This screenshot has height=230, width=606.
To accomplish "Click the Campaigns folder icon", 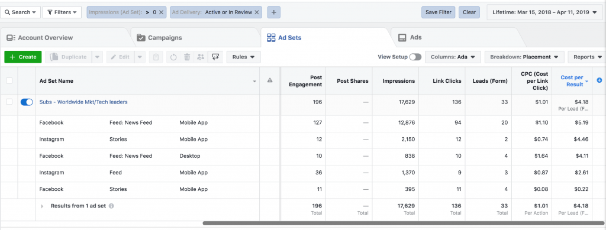I will pos(141,38).
